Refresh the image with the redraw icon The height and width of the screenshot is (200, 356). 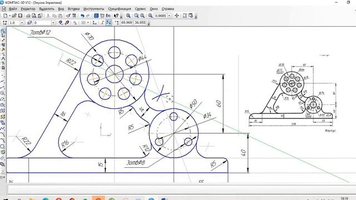pyautogui.click(x=191, y=16)
